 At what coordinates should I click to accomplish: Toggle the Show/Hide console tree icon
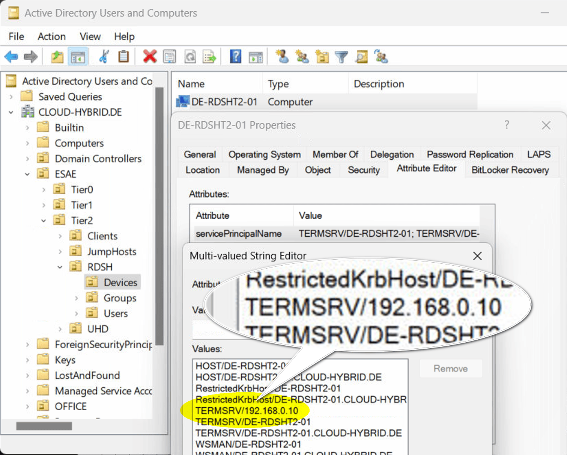click(x=78, y=57)
